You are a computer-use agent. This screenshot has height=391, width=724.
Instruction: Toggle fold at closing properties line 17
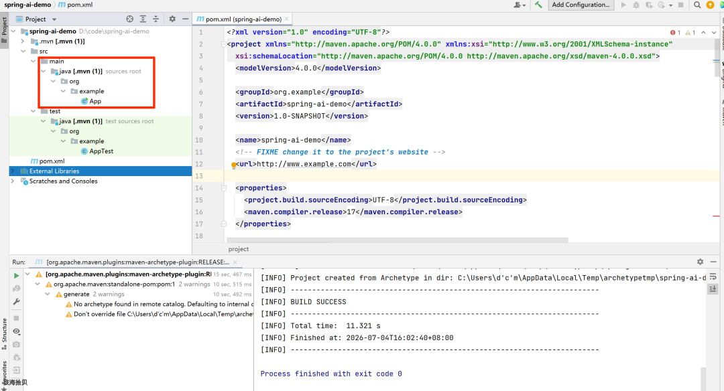point(223,224)
